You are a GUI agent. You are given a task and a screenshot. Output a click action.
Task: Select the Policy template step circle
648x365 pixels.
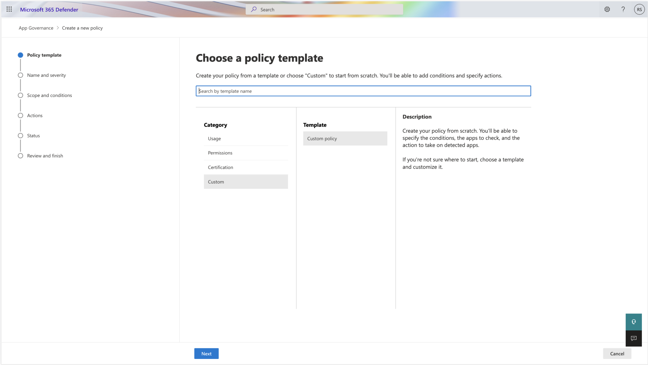[x=20, y=54]
